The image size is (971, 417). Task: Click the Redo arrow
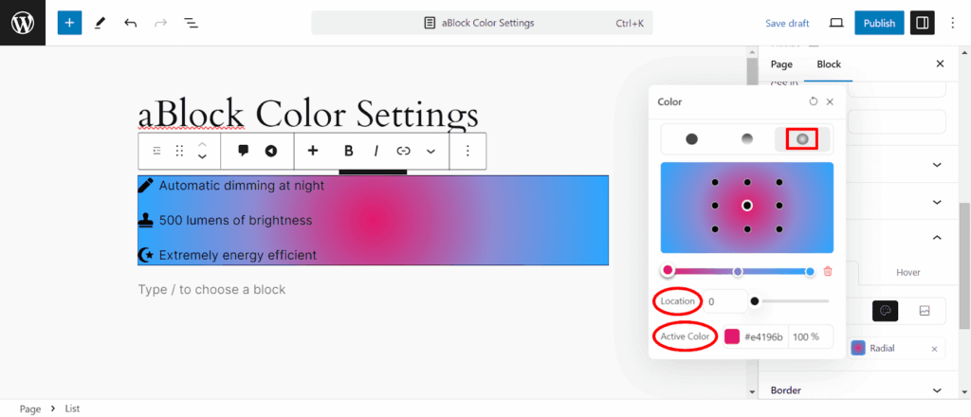point(160,23)
